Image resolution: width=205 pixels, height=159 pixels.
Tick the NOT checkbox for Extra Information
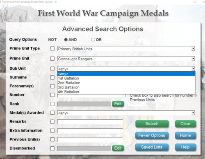pos(52,131)
